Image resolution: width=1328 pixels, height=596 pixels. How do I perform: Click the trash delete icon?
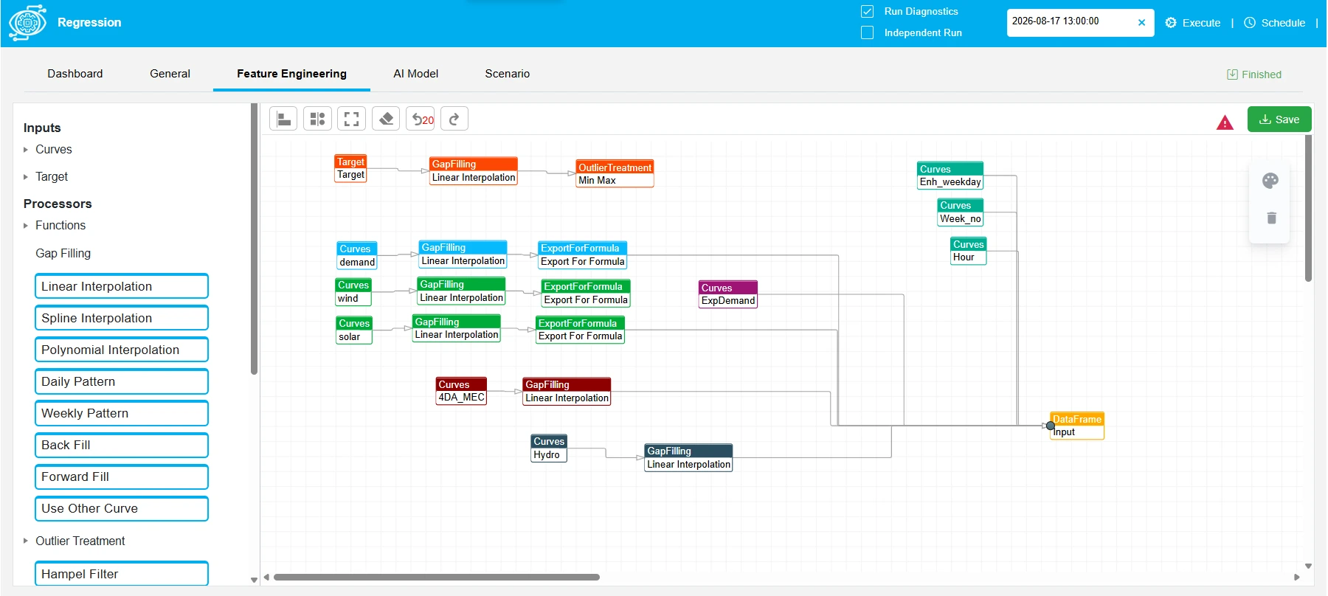pos(1271,218)
